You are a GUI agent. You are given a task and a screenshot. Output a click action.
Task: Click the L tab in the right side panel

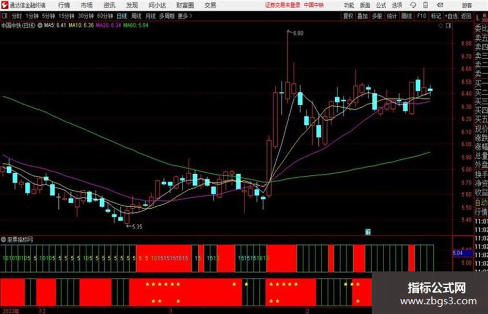[x=478, y=19]
